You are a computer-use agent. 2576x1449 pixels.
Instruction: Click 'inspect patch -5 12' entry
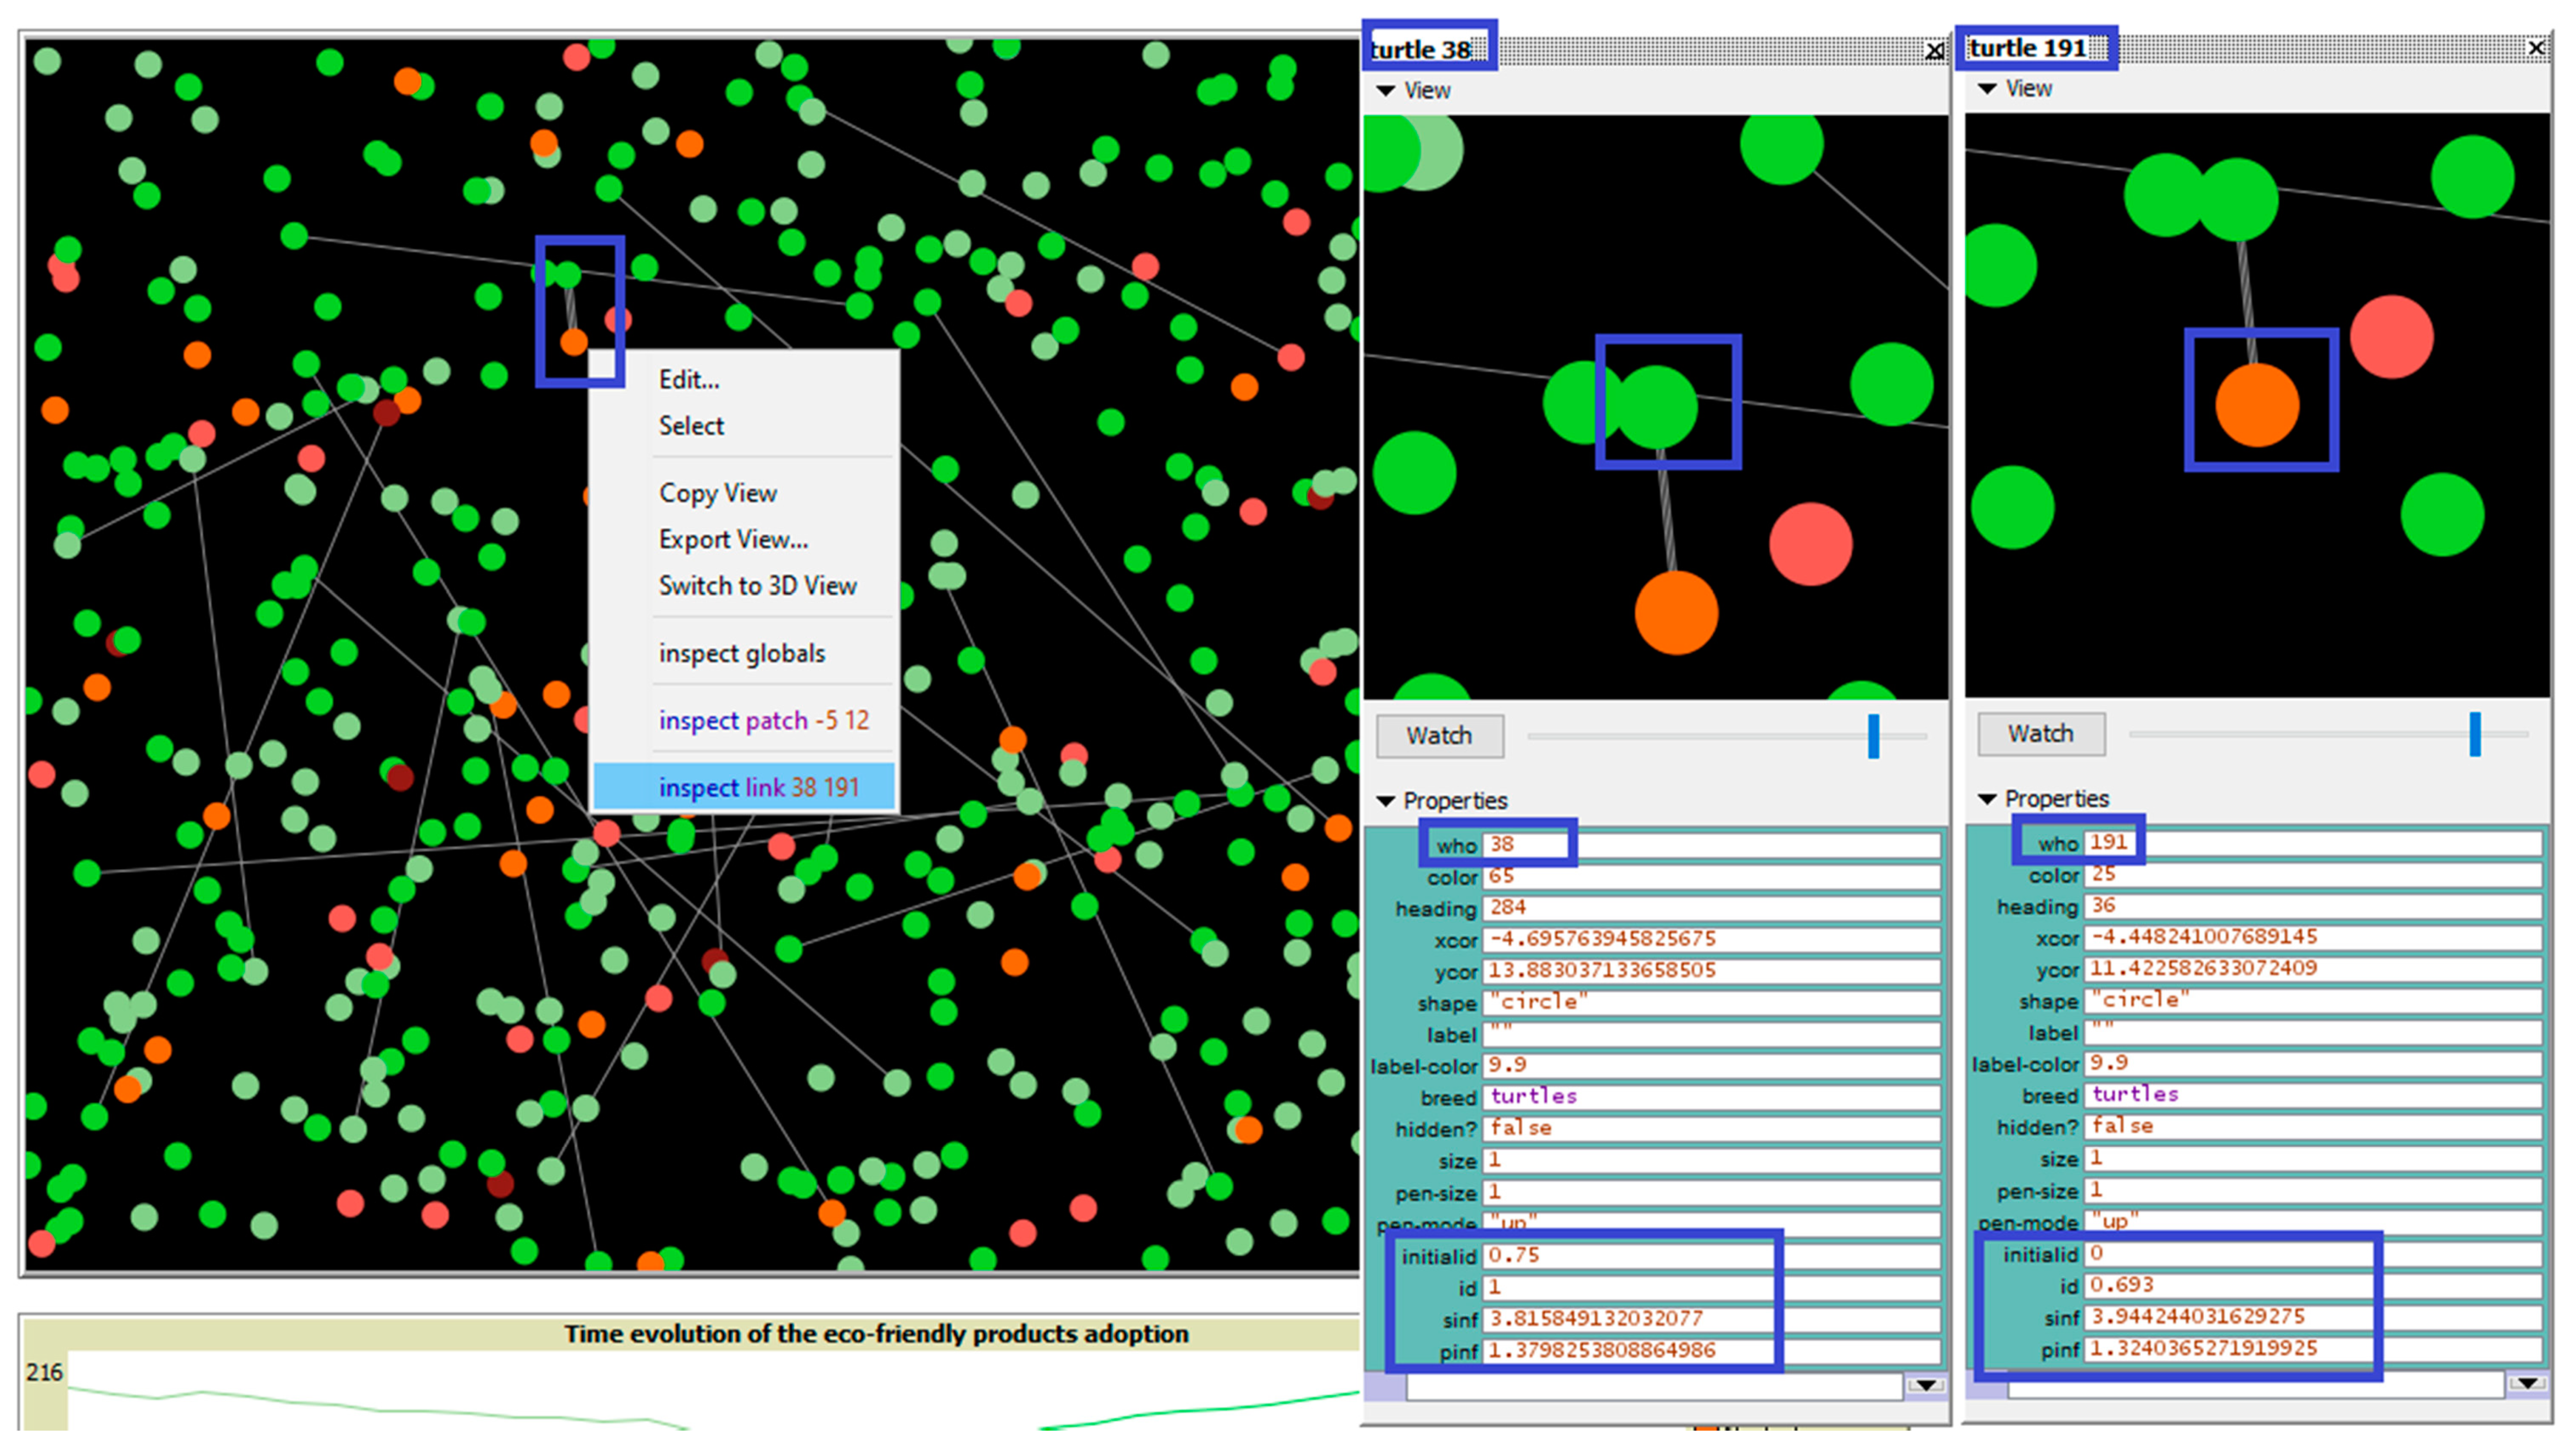pos(763,721)
